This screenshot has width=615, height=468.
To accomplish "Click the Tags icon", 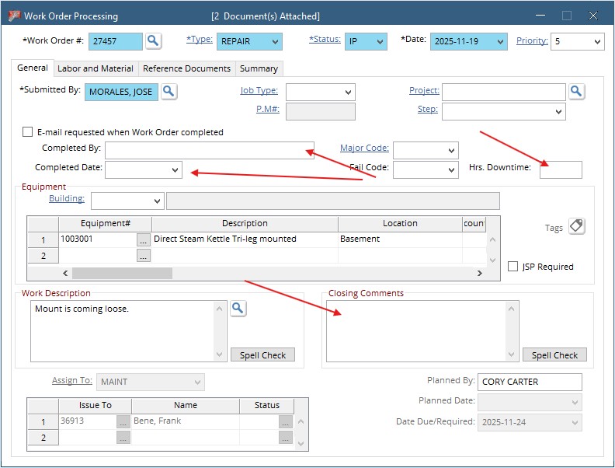I will (576, 226).
